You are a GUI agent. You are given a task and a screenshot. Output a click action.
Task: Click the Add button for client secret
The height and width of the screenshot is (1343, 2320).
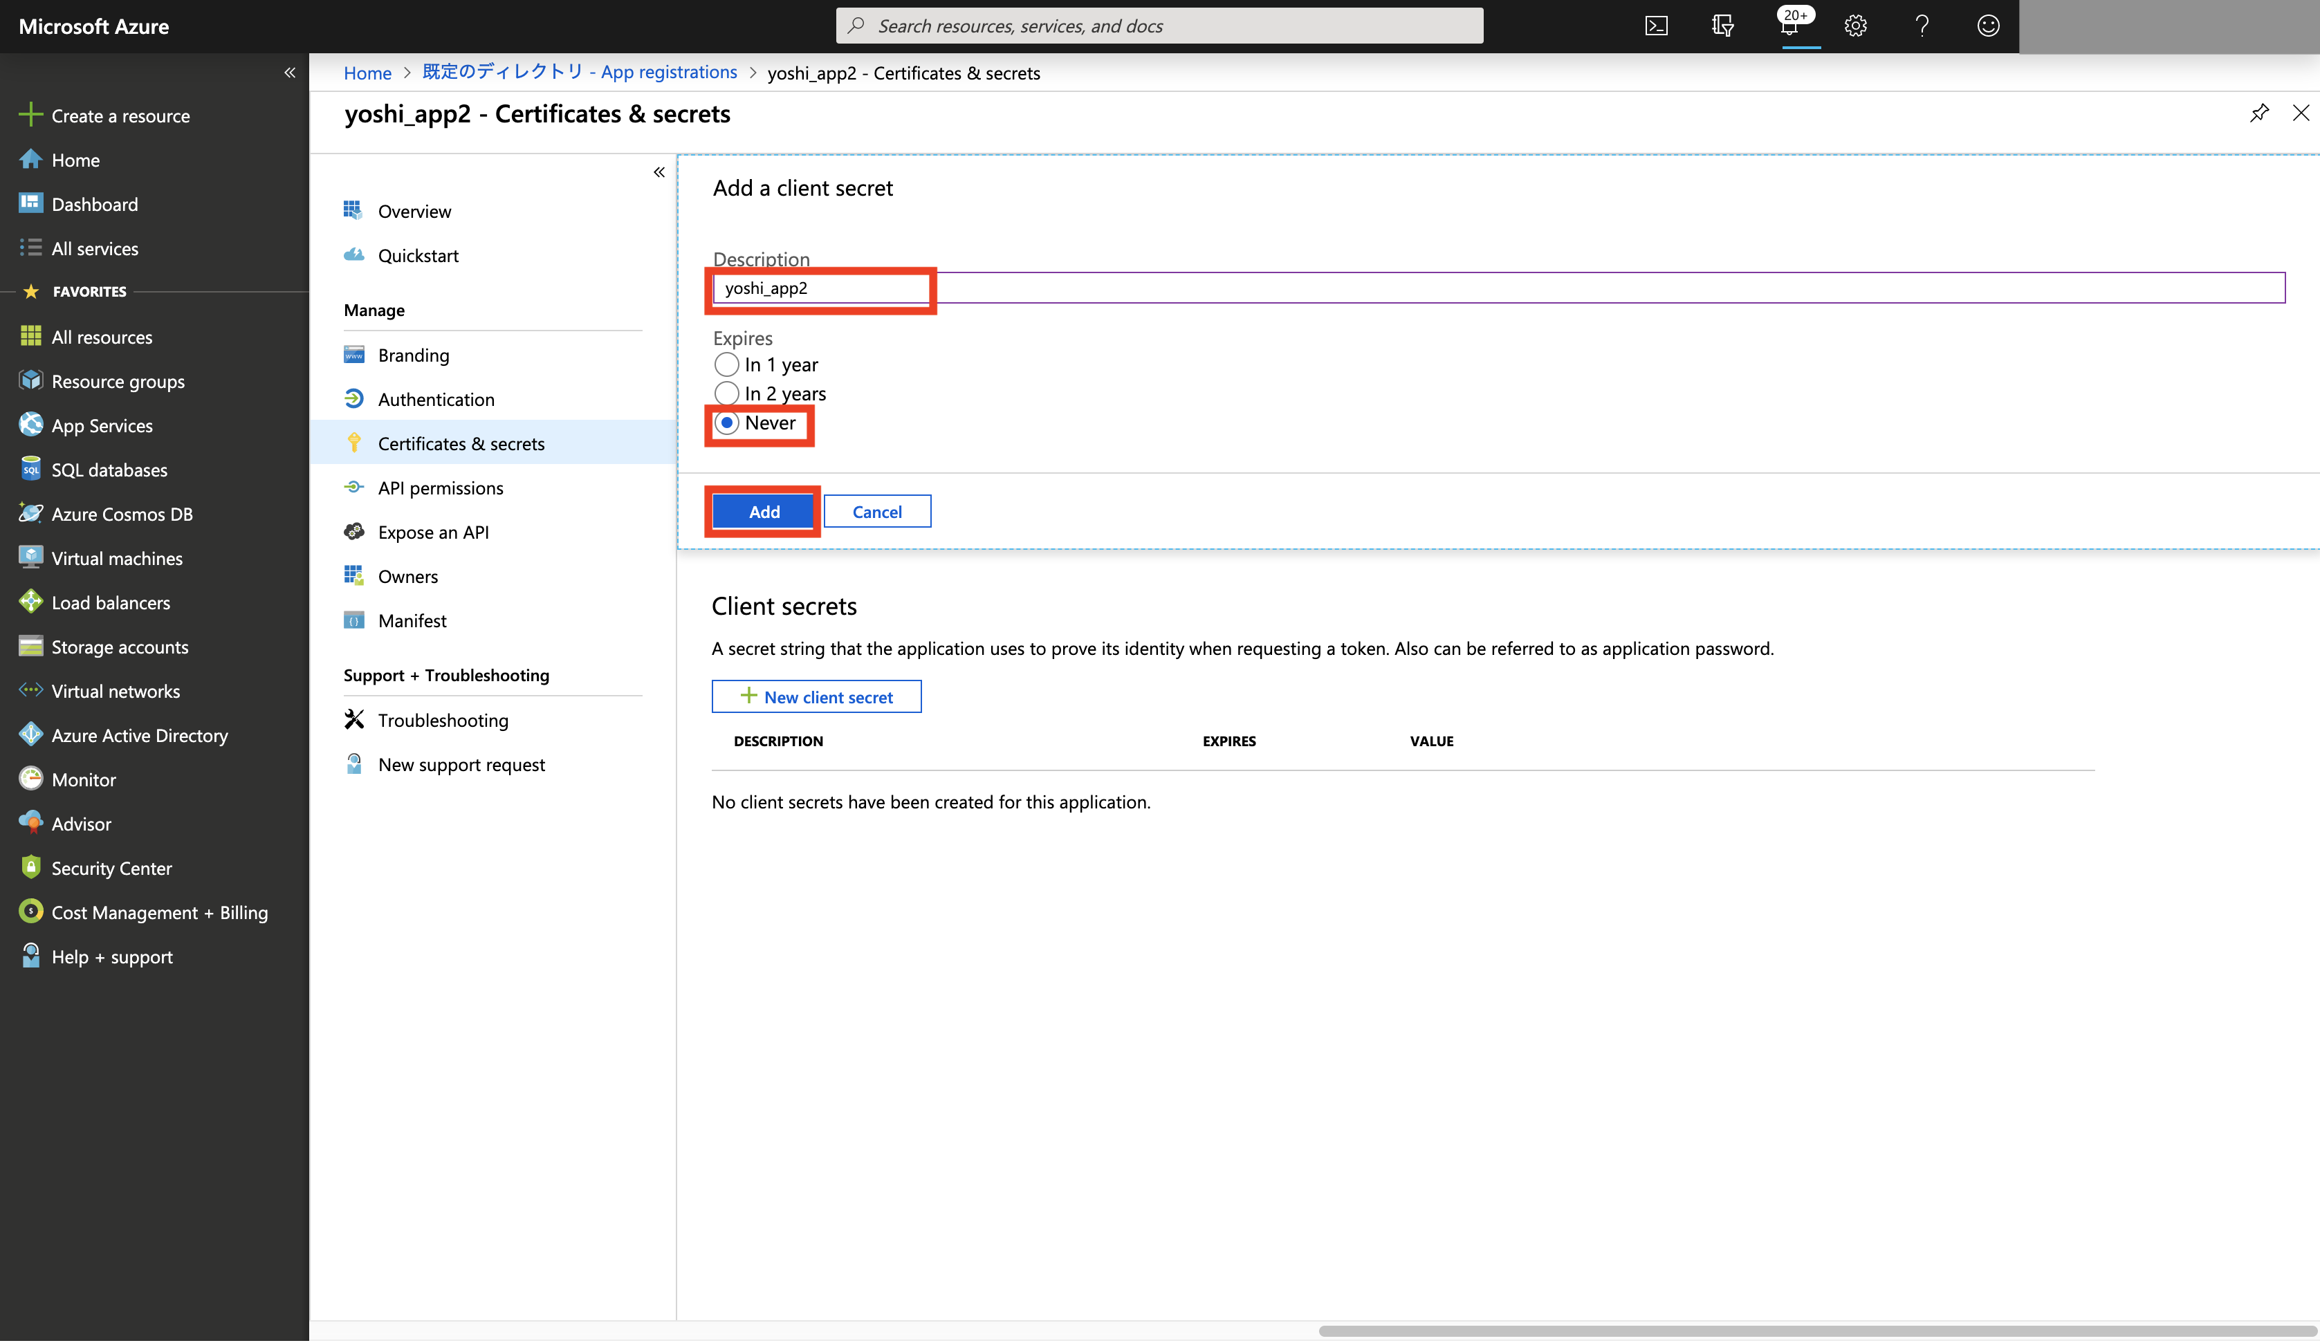764,511
